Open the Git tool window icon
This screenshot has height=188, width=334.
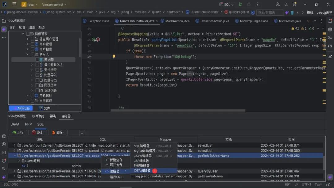tap(4, 169)
